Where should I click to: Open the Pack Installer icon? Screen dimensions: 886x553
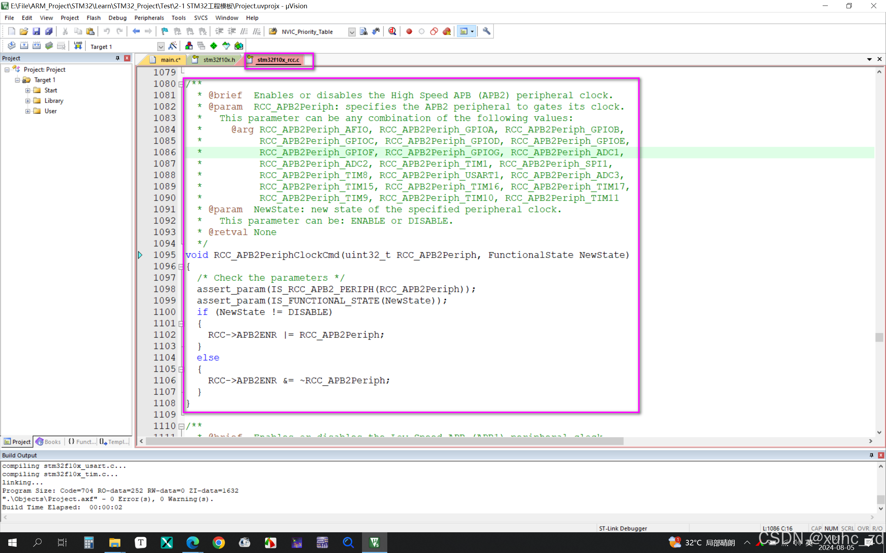(x=239, y=46)
